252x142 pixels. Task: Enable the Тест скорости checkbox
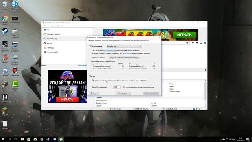click(90, 46)
